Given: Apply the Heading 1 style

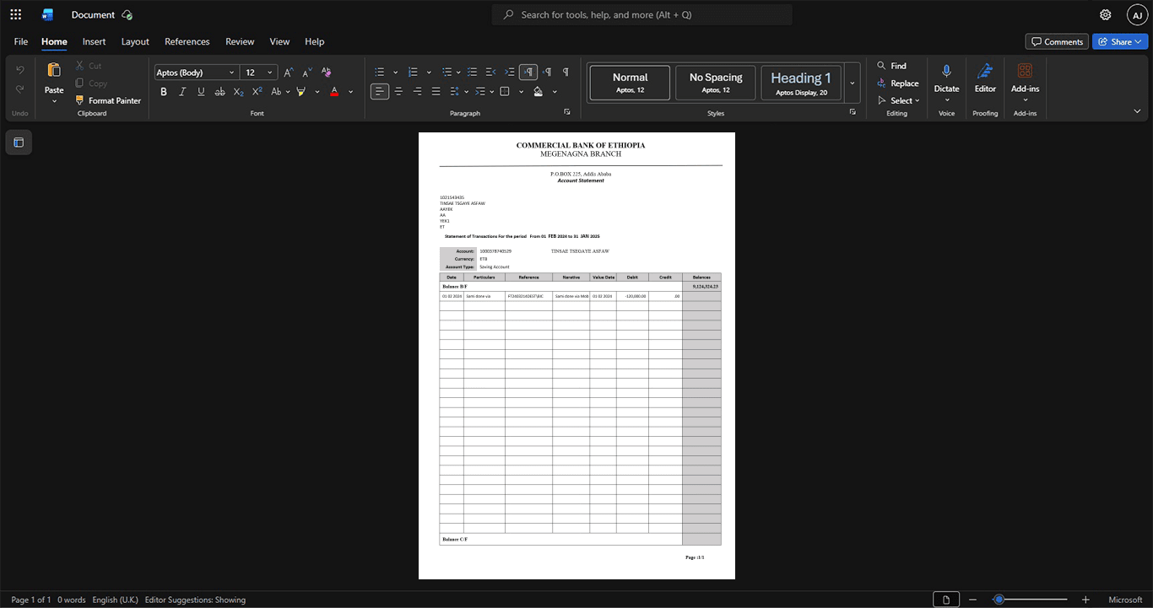Looking at the screenshot, I should (800, 83).
